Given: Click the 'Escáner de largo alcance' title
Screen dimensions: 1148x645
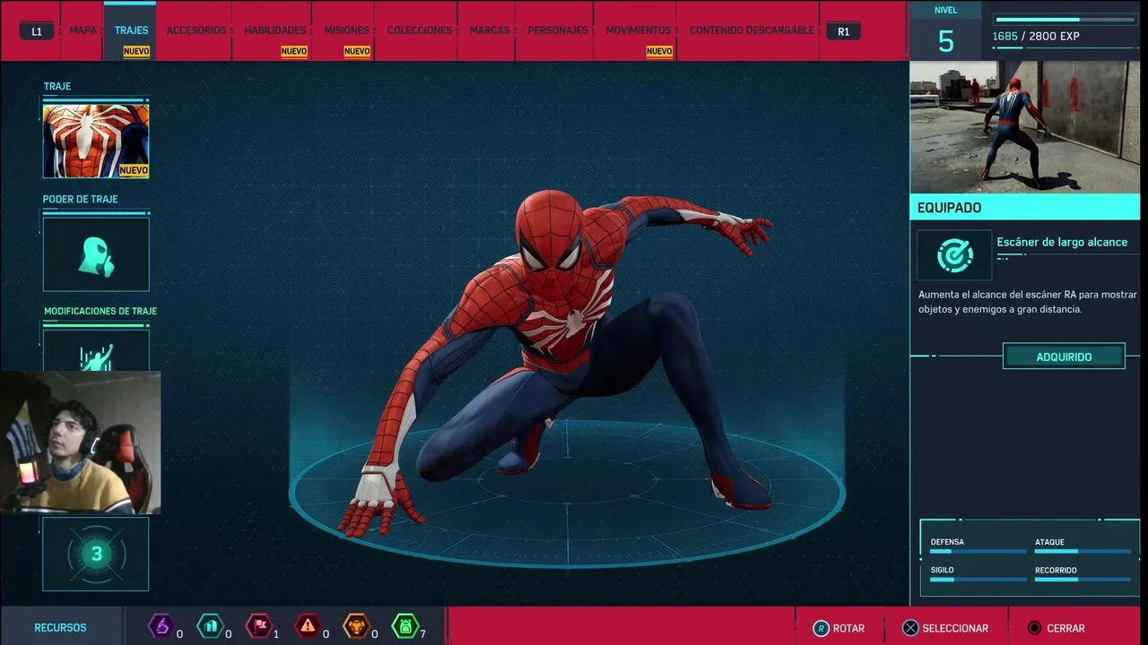Looking at the screenshot, I should [x=1062, y=242].
